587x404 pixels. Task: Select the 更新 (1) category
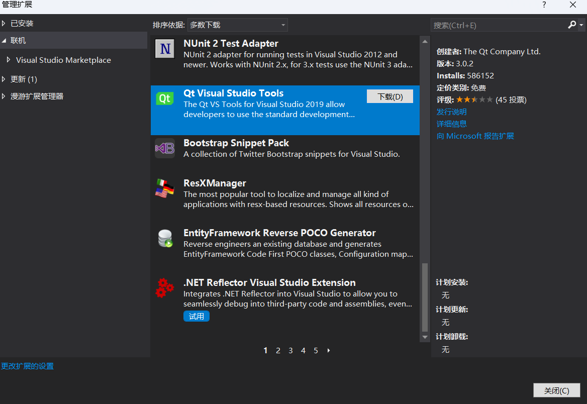coord(24,79)
